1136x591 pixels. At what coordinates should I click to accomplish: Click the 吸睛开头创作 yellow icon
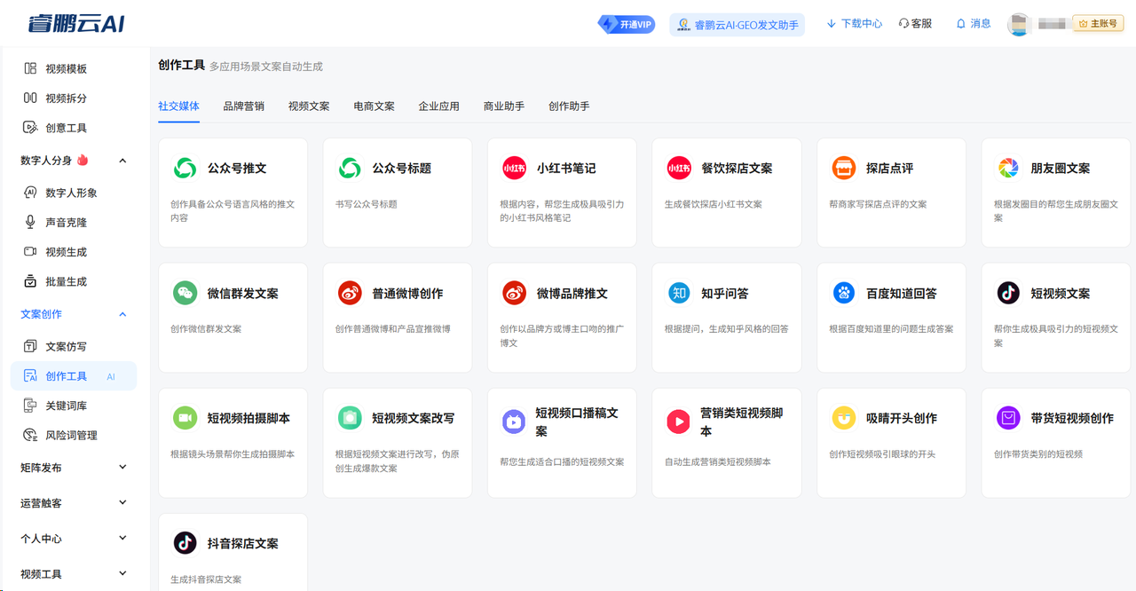(844, 418)
